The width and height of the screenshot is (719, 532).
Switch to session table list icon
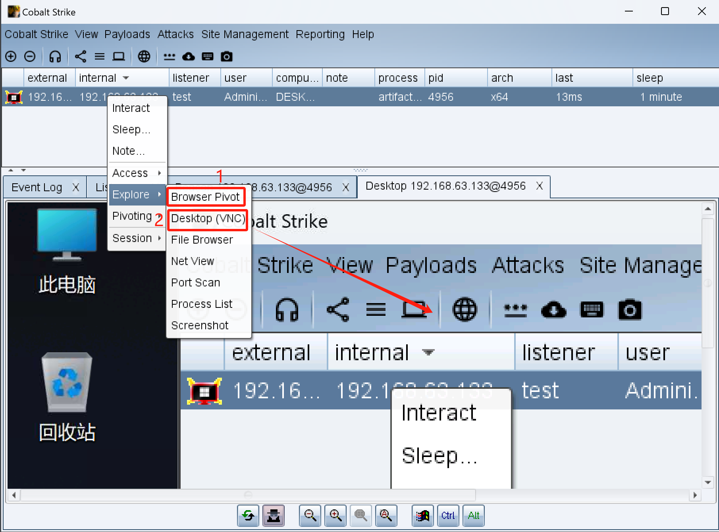(x=100, y=56)
